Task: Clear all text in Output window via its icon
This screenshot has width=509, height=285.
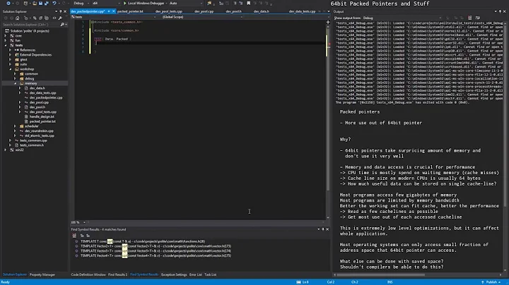Action: coord(469,18)
